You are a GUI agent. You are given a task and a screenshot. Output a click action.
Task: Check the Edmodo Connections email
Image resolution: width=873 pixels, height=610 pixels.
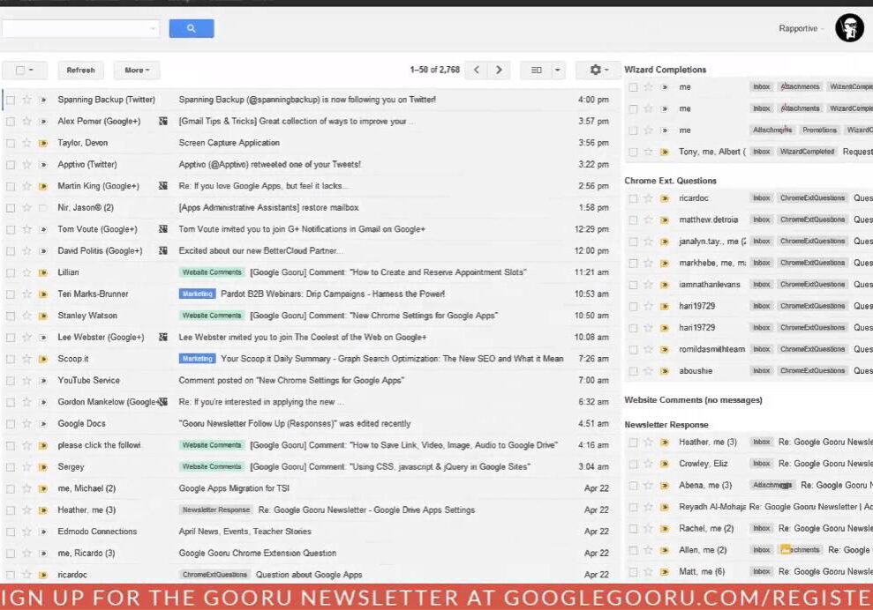pos(11,532)
